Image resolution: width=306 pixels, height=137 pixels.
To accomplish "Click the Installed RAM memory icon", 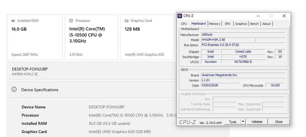I will (x=13, y=21).
